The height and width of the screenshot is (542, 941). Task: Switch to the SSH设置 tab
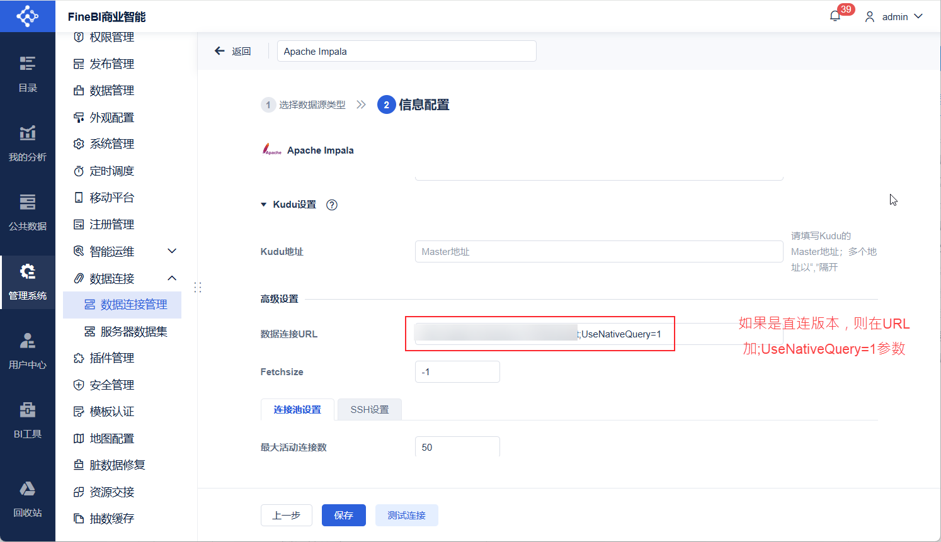tap(370, 410)
